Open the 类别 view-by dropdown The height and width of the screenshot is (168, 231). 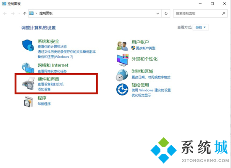coord(200,27)
